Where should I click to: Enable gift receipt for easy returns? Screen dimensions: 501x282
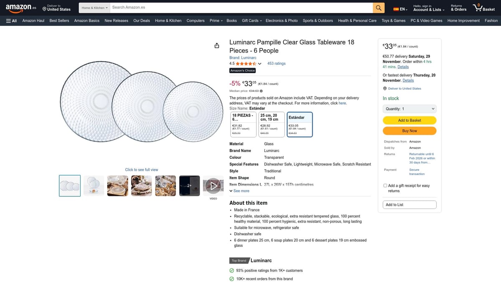pos(385,185)
